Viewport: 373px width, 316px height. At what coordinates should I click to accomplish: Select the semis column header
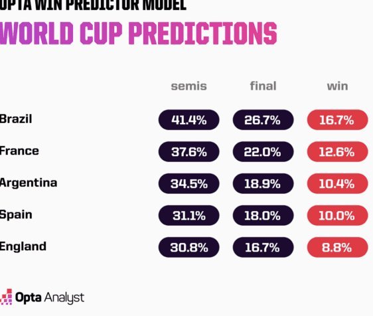tap(189, 86)
